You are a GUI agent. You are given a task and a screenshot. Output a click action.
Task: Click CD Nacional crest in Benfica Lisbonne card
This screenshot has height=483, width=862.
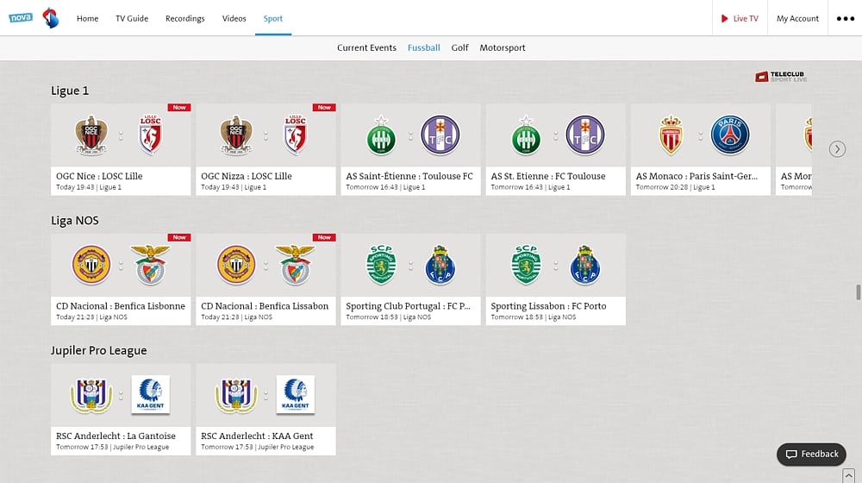[91, 265]
